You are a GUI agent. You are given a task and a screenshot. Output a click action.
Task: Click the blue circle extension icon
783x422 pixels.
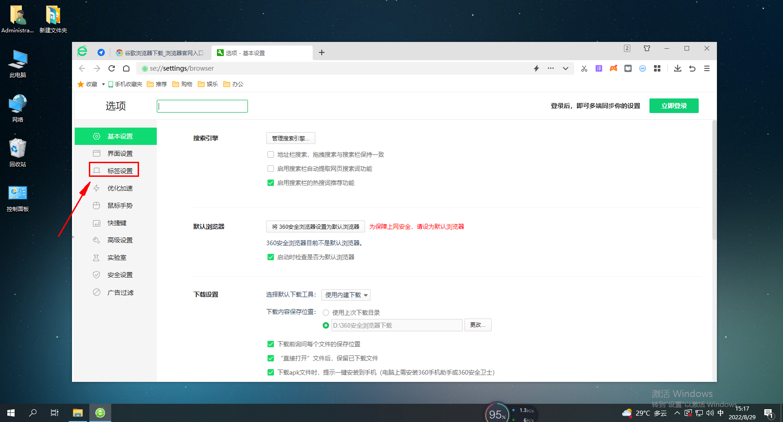(643, 68)
